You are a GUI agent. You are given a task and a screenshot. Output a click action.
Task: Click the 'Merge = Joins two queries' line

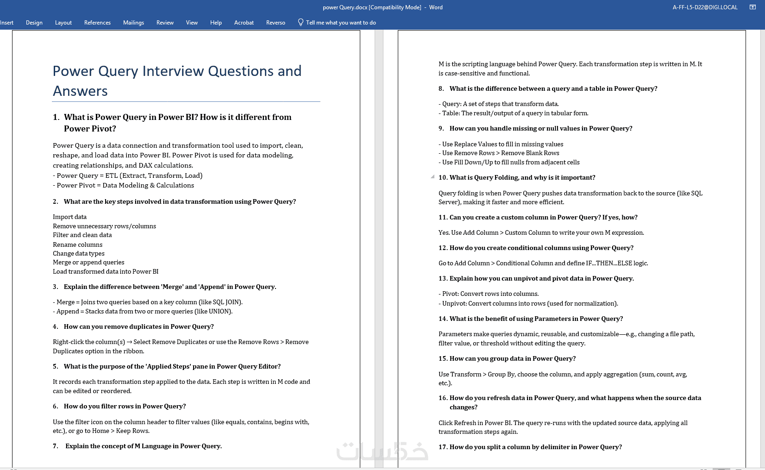148,302
